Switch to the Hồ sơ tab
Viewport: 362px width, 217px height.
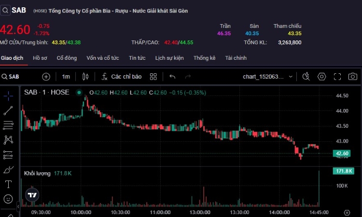point(40,58)
